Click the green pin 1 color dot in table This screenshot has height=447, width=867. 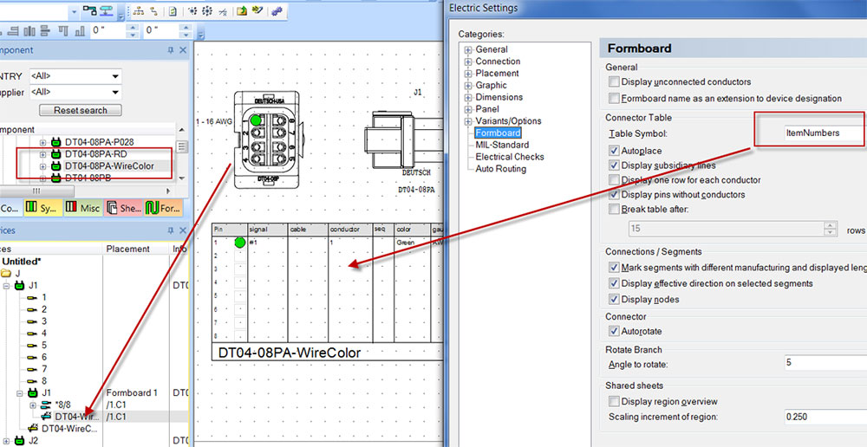[240, 242]
